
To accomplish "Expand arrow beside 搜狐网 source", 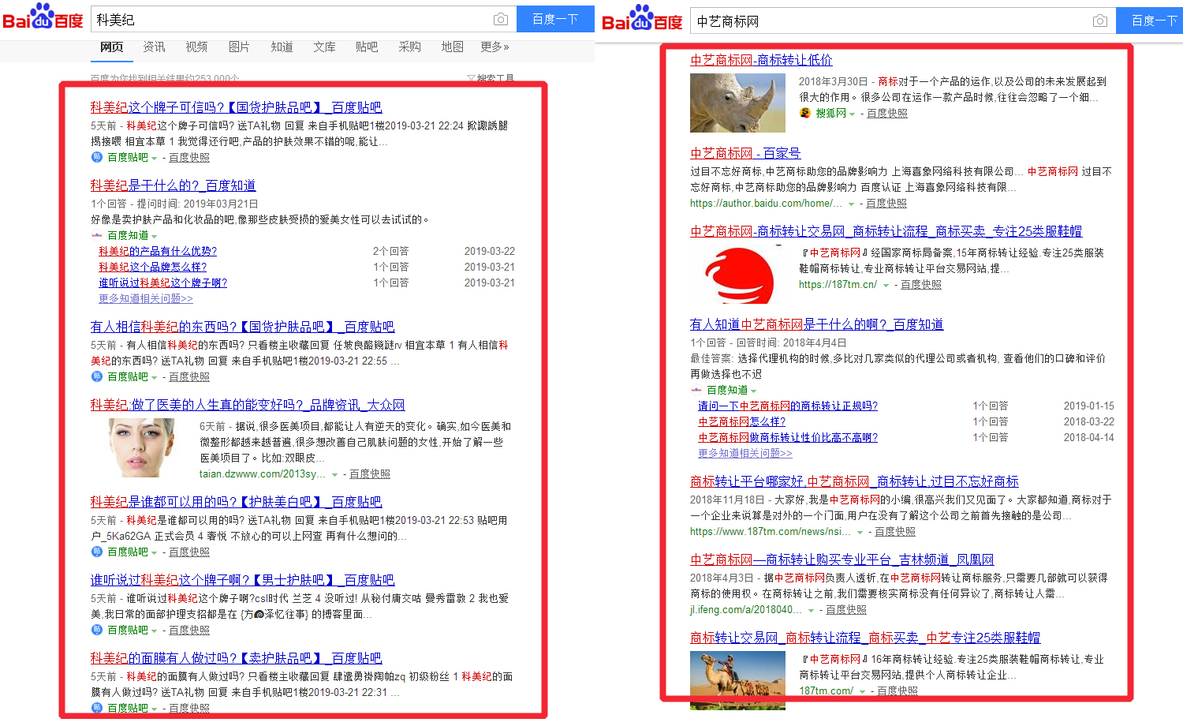I will pyautogui.click(x=852, y=114).
